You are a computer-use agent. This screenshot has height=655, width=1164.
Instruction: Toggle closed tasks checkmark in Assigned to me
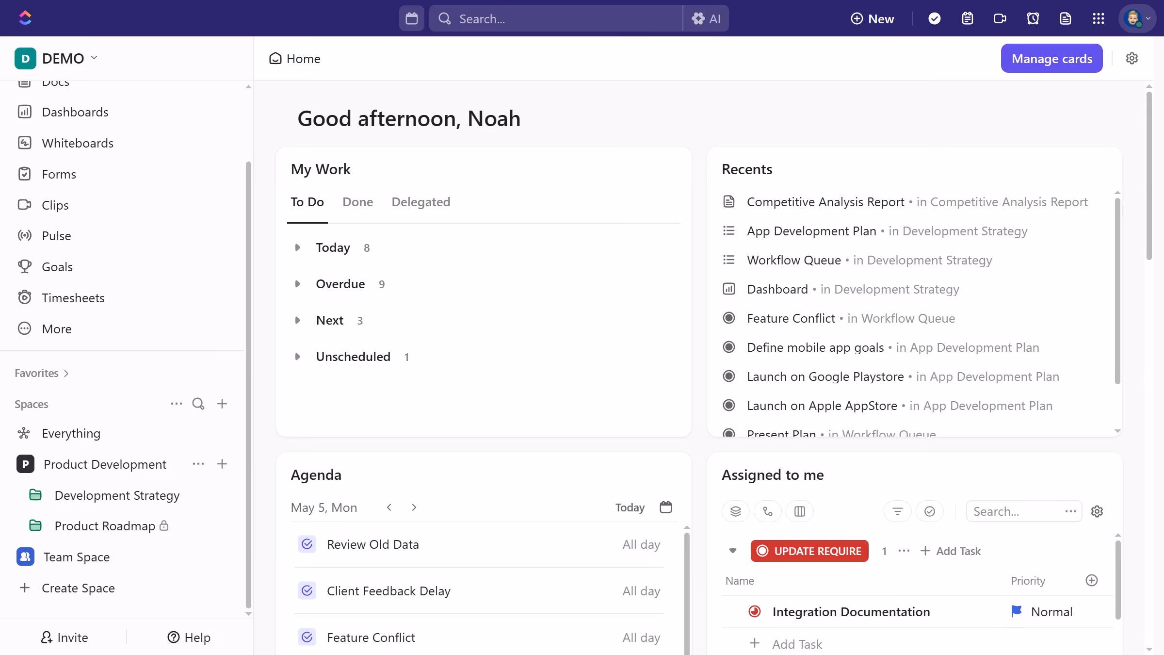click(x=930, y=511)
